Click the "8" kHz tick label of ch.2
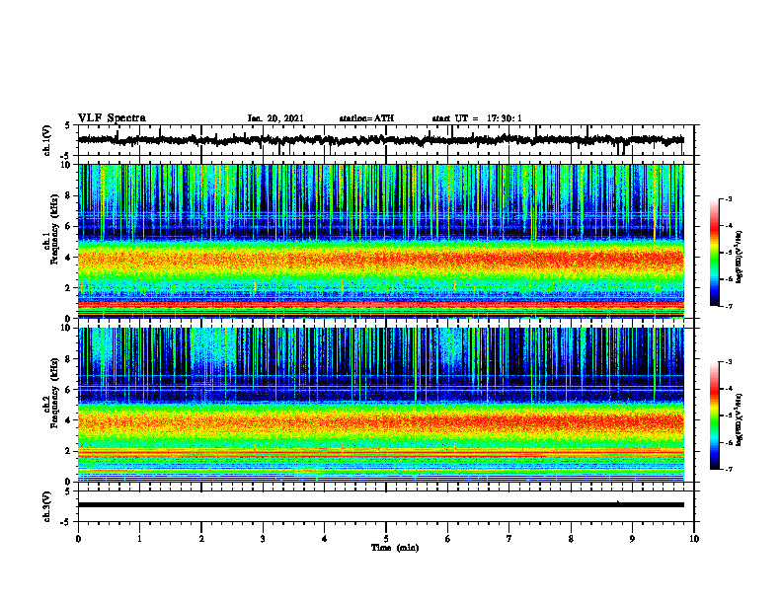The width and height of the screenshot is (782, 604). click(x=69, y=359)
